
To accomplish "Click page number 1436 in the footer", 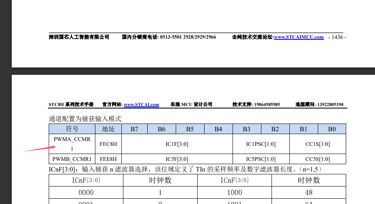I will point(337,37).
